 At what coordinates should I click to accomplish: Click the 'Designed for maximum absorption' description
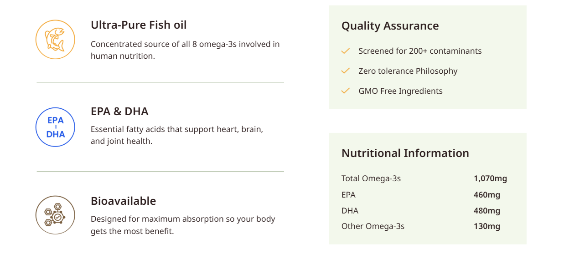(183, 225)
